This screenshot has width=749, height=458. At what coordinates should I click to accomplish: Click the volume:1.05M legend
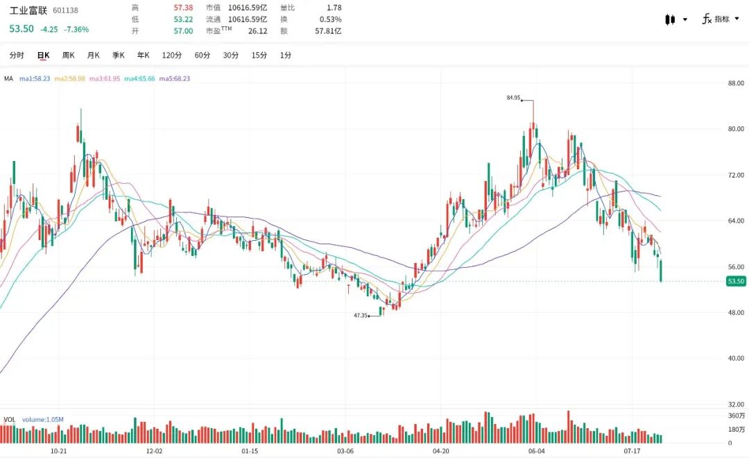click(x=42, y=420)
